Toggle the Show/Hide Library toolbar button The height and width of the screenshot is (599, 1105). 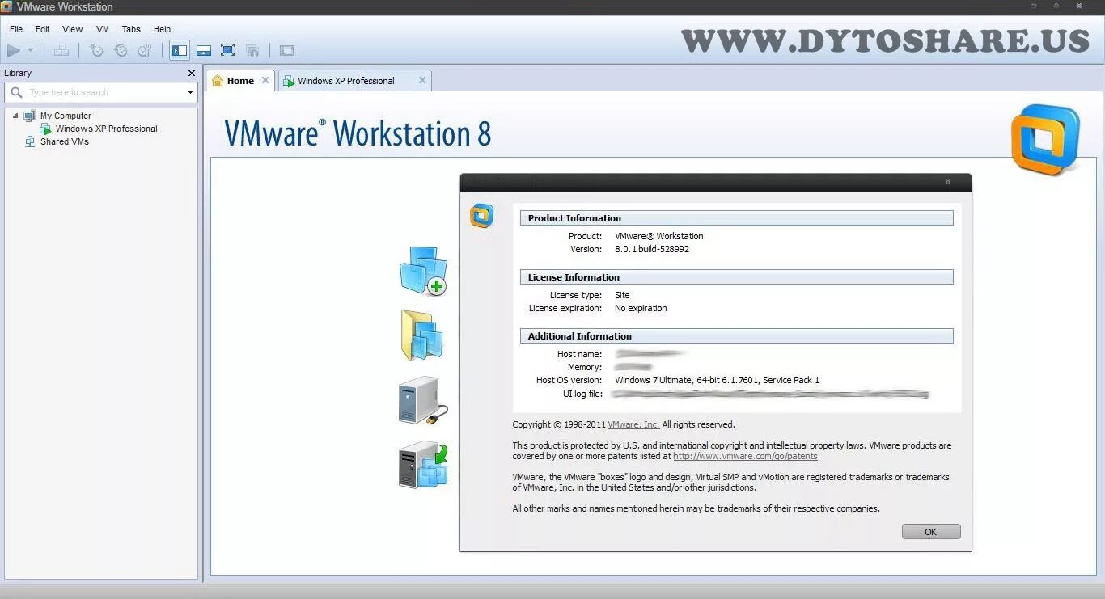tap(180, 50)
